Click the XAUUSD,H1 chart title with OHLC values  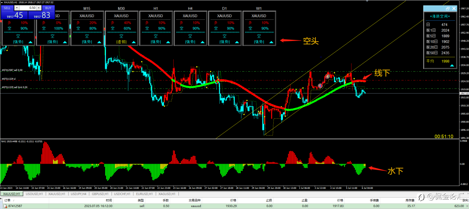(x=29, y=2)
